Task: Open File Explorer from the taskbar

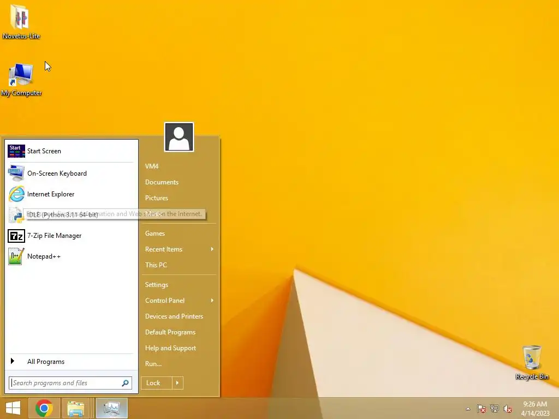Action: coord(75,408)
